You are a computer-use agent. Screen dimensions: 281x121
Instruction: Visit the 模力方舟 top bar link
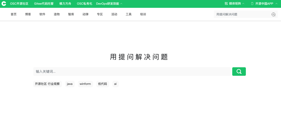[x=65, y=4]
